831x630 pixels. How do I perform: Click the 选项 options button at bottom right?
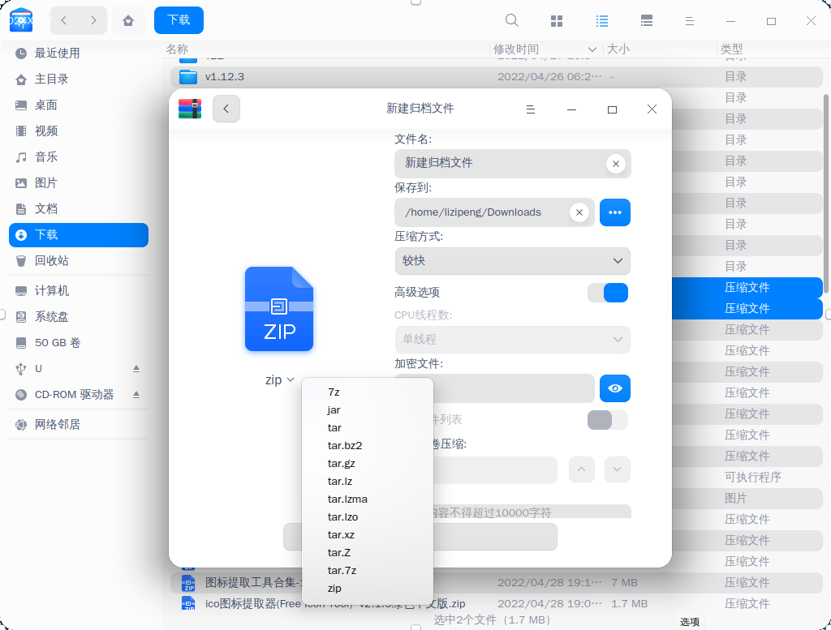(x=689, y=621)
